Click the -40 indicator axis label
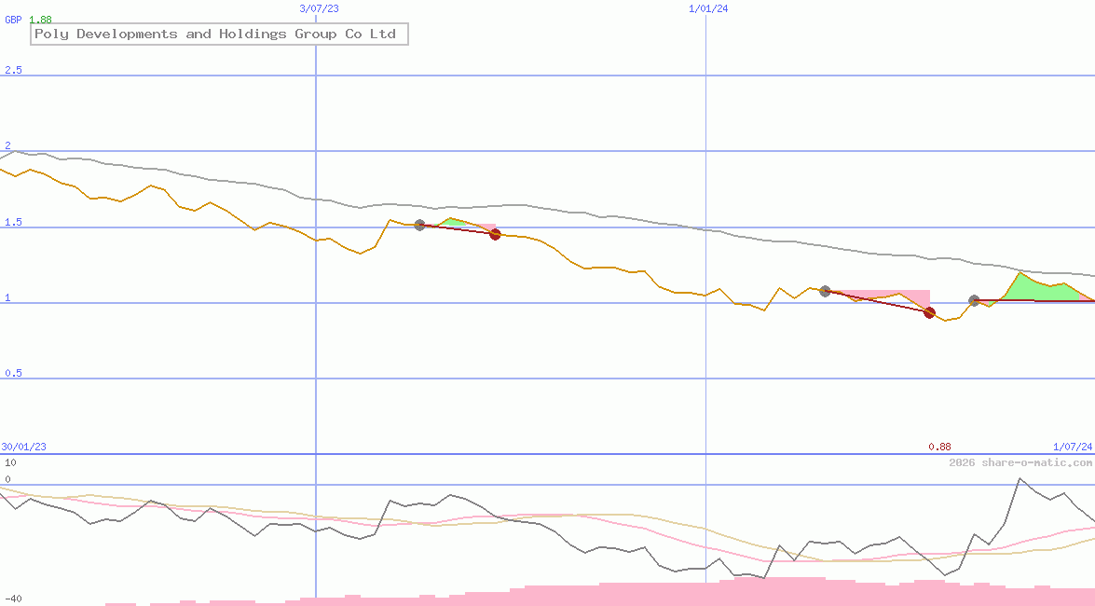This screenshot has height=606, width=1095. [x=12, y=598]
